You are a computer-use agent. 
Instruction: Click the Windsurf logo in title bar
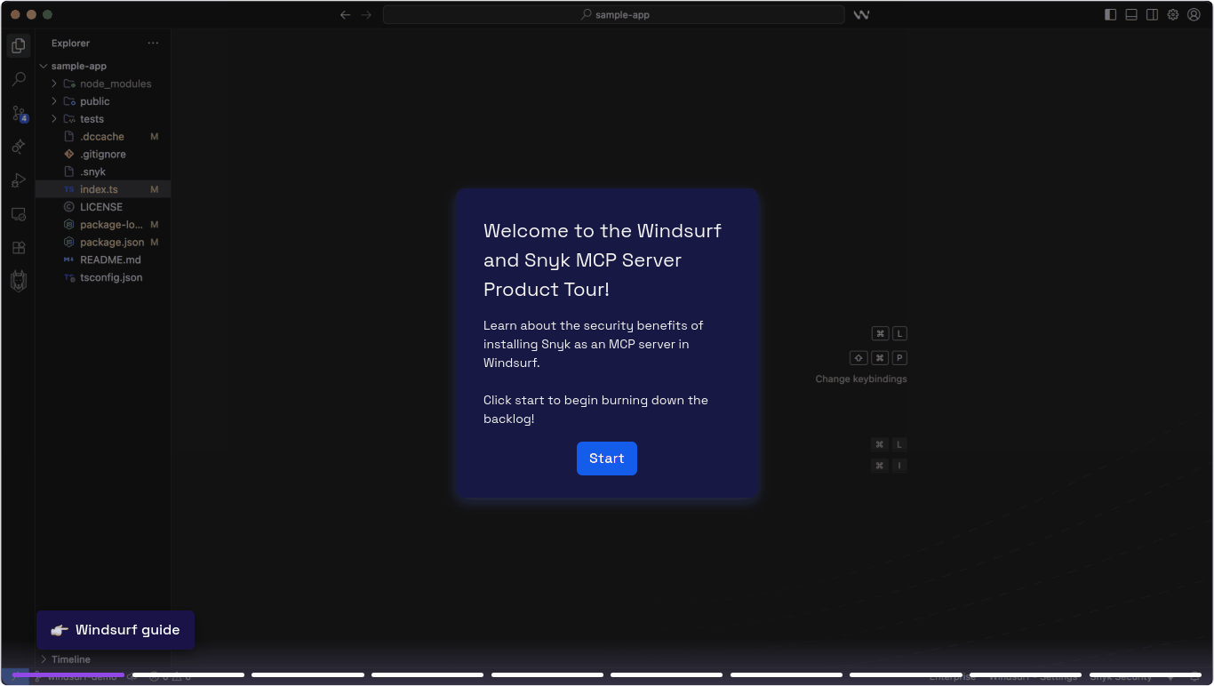861,14
